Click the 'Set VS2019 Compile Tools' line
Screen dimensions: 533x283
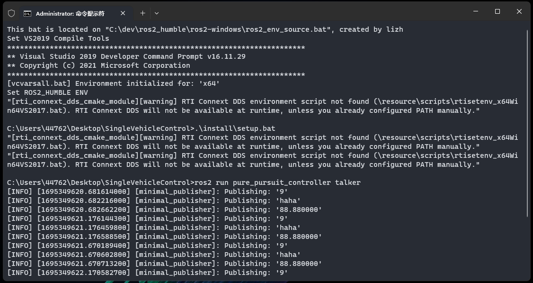[x=58, y=38]
